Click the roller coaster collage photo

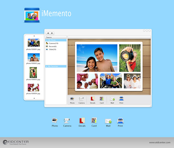click(x=111, y=81)
